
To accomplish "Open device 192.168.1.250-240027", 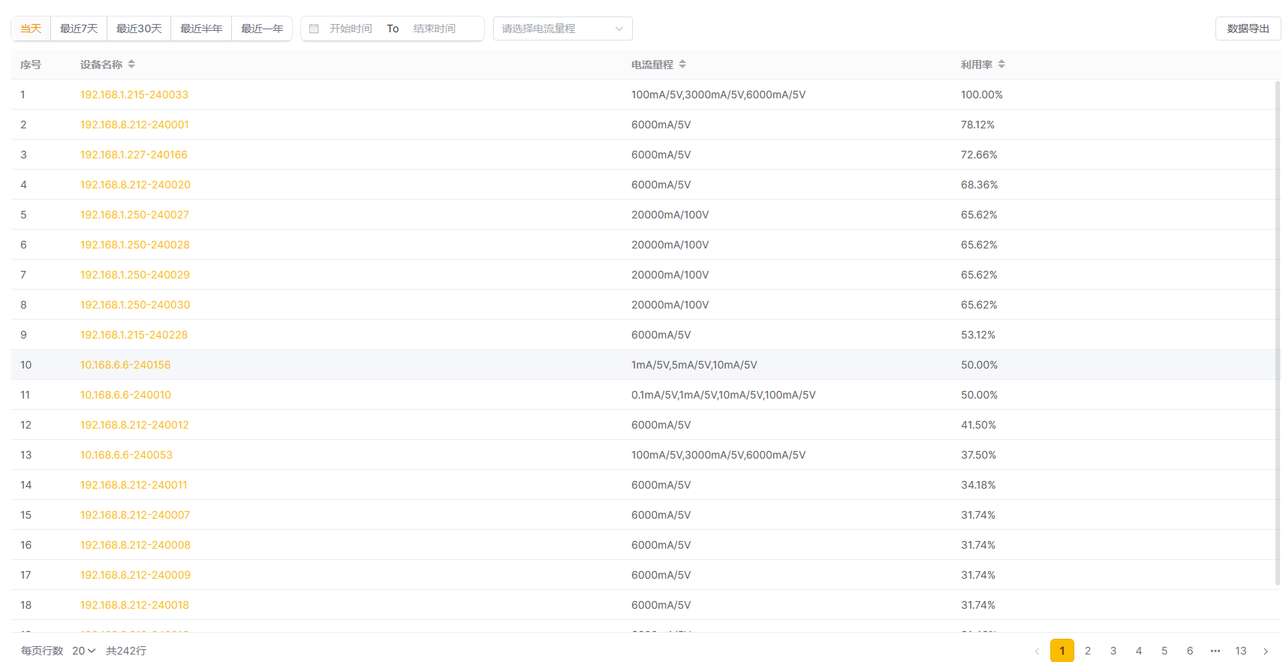I will coord(134,215).
